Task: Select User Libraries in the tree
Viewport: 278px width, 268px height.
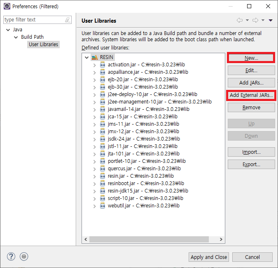Action: click(x=43, y=45)
